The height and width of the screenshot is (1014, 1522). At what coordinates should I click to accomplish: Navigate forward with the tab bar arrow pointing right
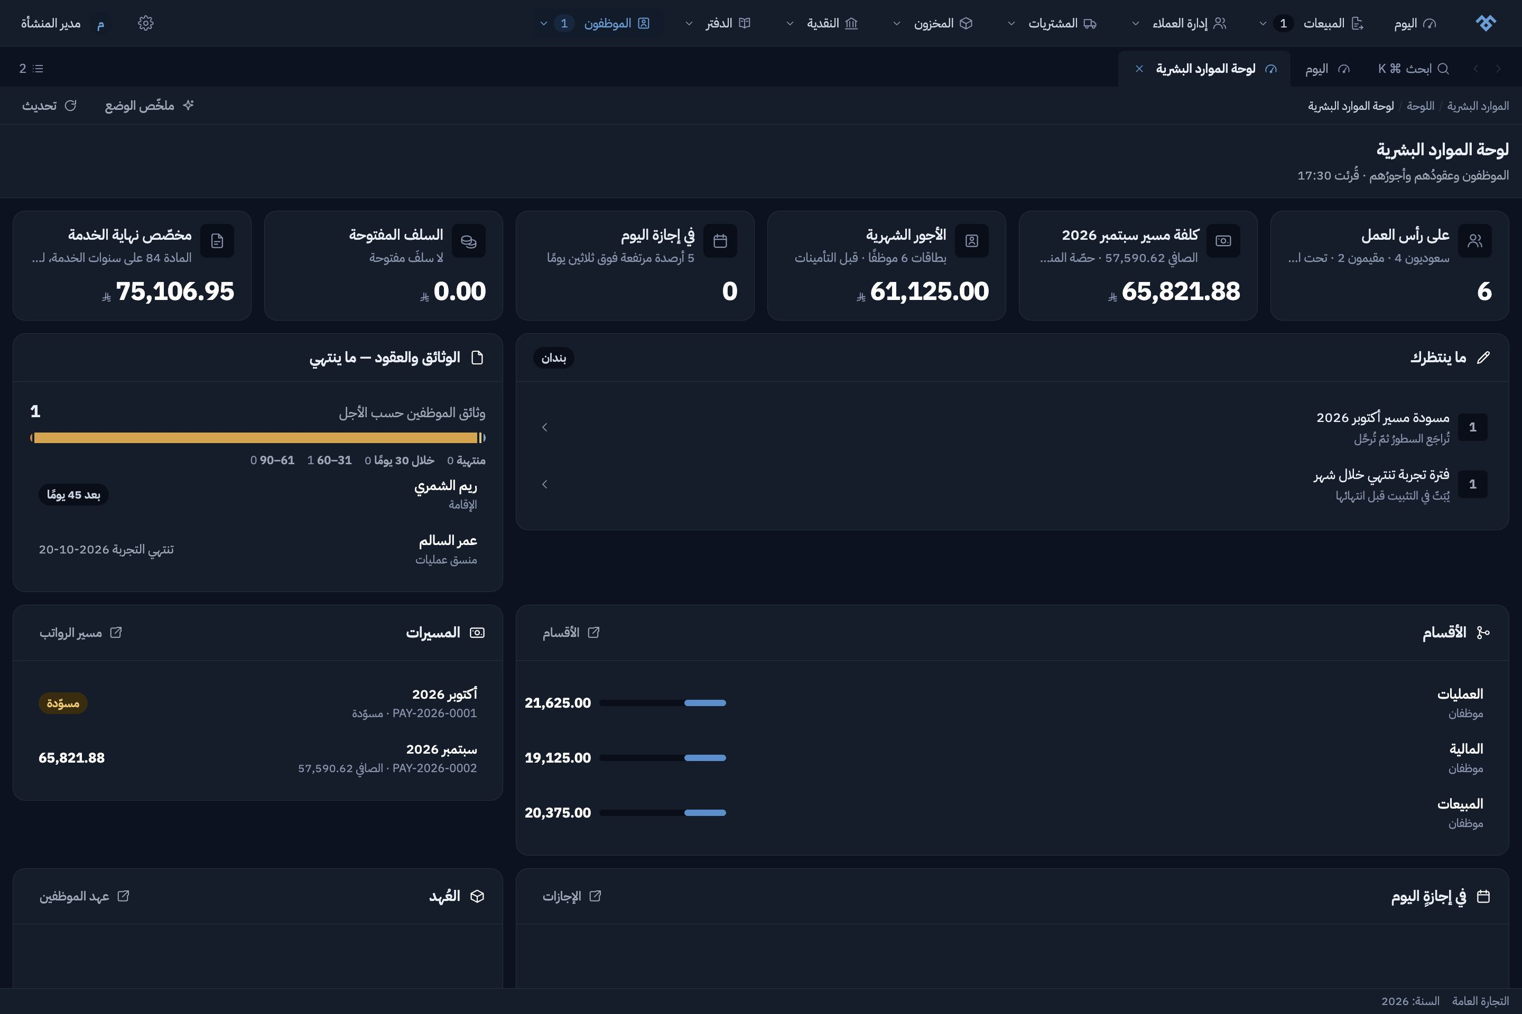click(x=1498, y=69)
